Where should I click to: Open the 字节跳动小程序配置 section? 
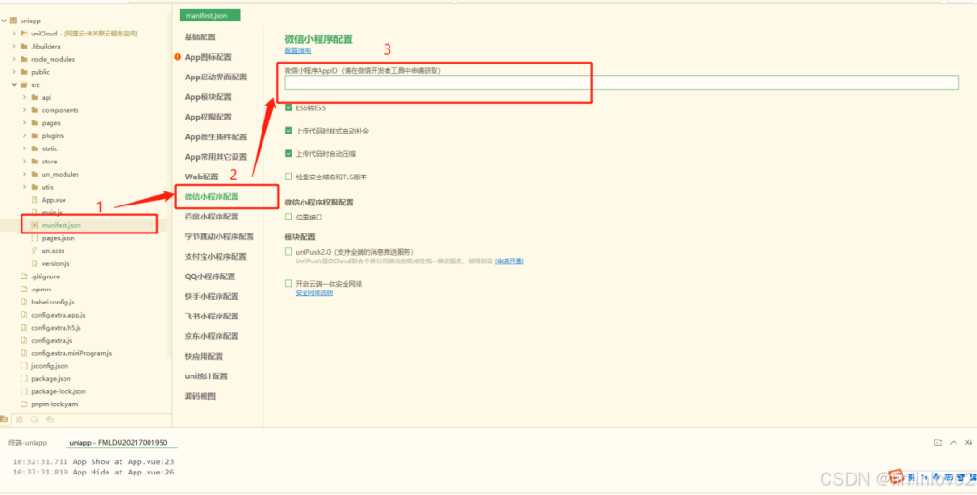(219, 236)
